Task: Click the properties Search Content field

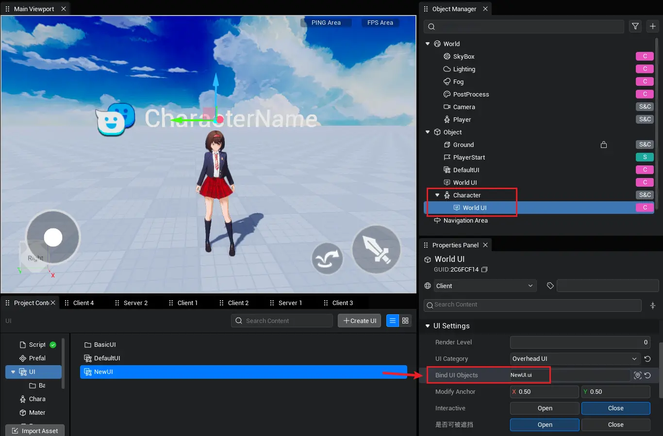Action: click(x=532, y=305)
